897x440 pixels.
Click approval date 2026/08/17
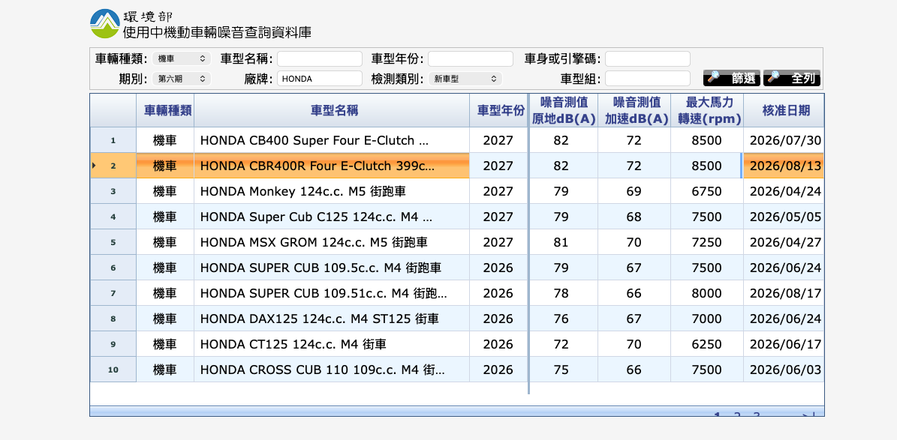[785, 294]
